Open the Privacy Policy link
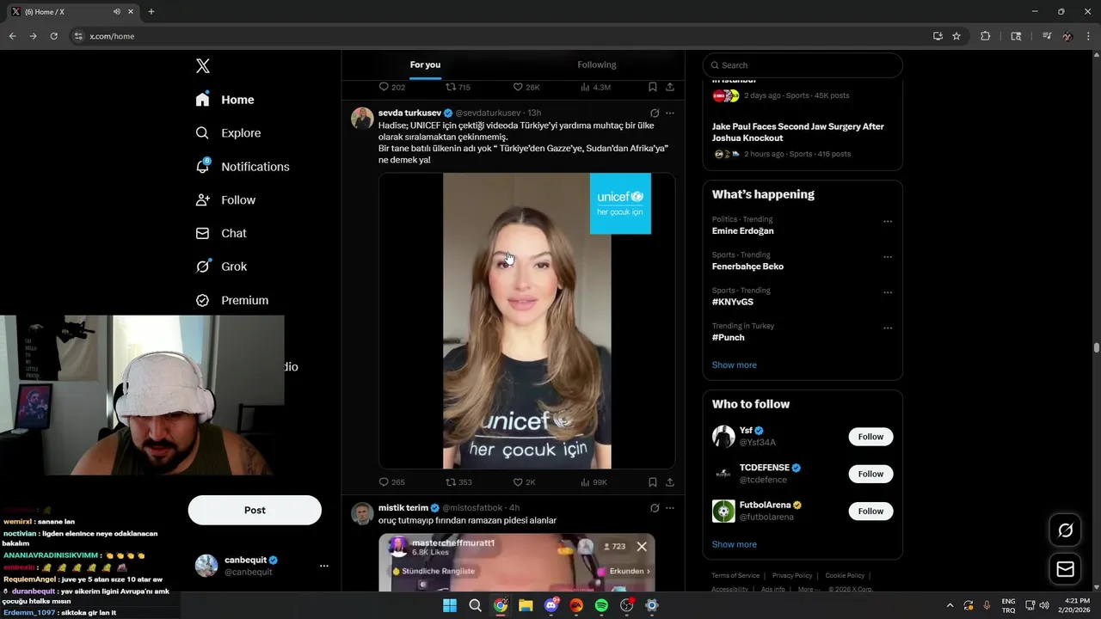 pyautogui.click(x=792, y=576)
